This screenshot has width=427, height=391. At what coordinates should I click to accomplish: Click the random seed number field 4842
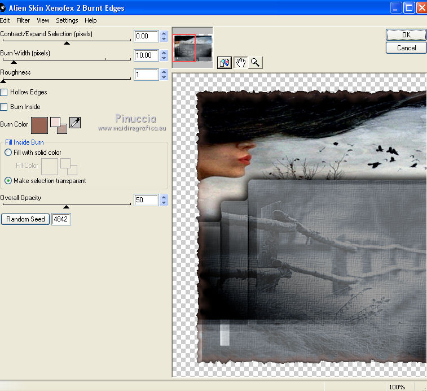click(61, 219)
